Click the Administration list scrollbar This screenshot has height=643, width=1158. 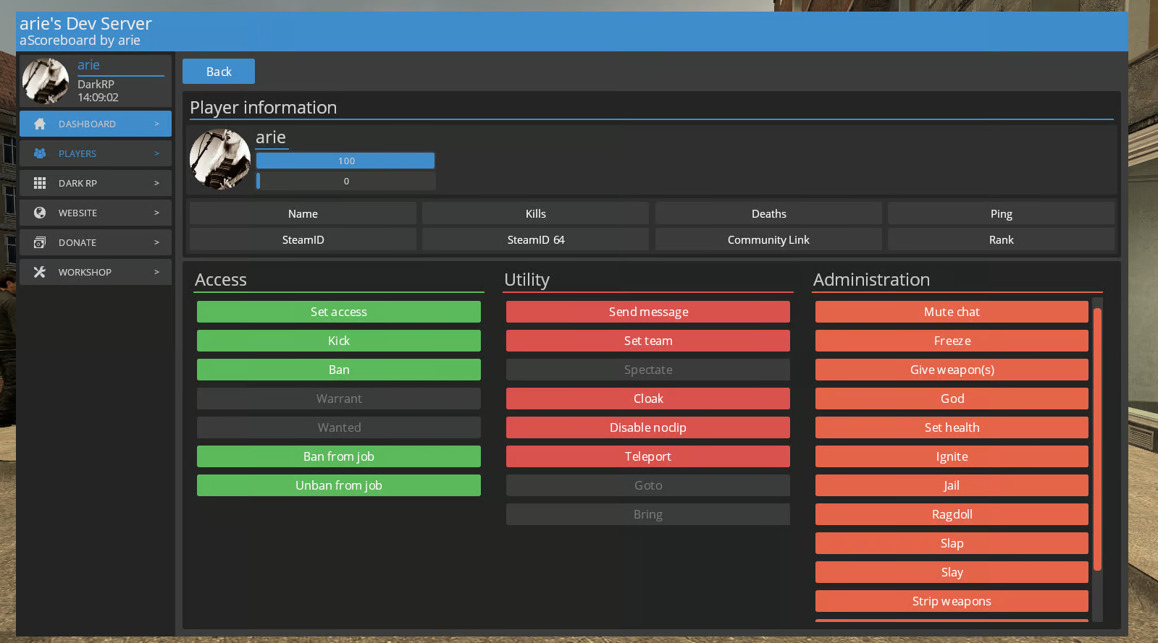tap(1097, 440)
